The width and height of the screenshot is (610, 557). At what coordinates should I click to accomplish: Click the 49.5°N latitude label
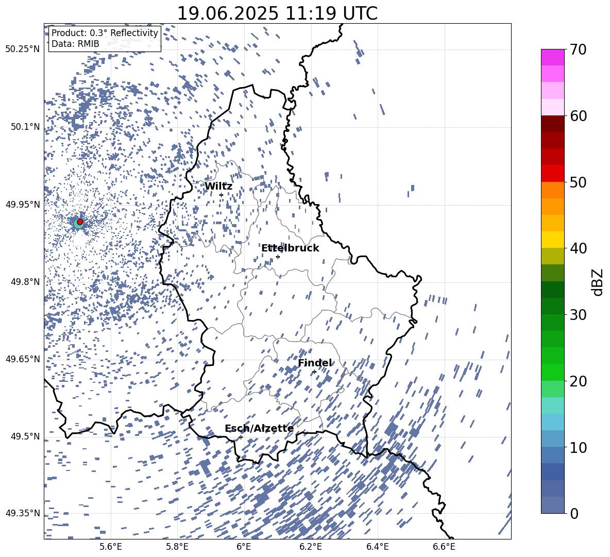pos(25,436)
